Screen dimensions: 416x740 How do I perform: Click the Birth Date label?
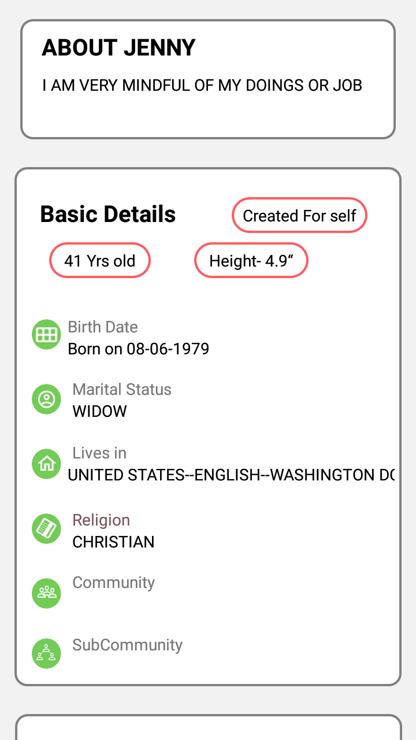point(103,327)
